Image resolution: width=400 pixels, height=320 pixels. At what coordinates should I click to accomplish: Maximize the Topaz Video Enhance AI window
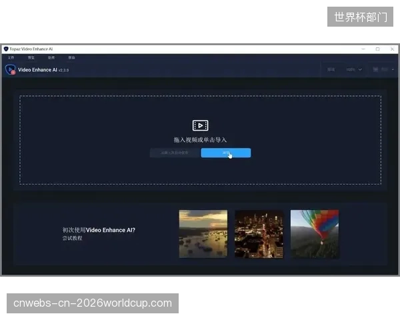[377, 49]
